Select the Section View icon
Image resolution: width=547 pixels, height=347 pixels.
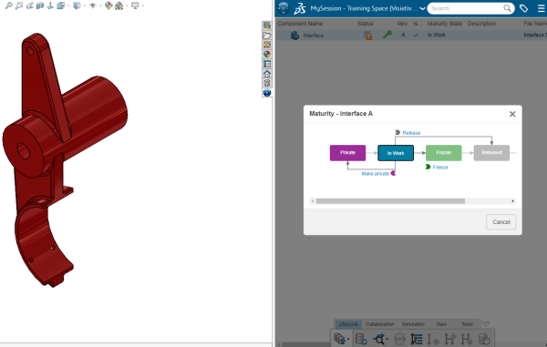point(40,5)
